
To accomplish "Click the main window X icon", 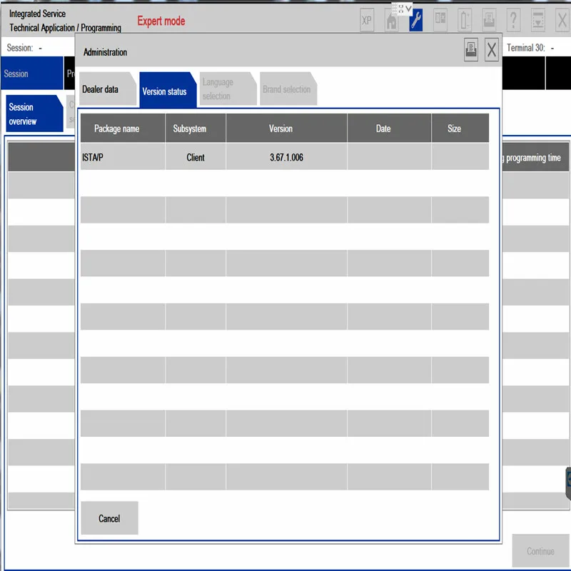I will click(562, 21).
